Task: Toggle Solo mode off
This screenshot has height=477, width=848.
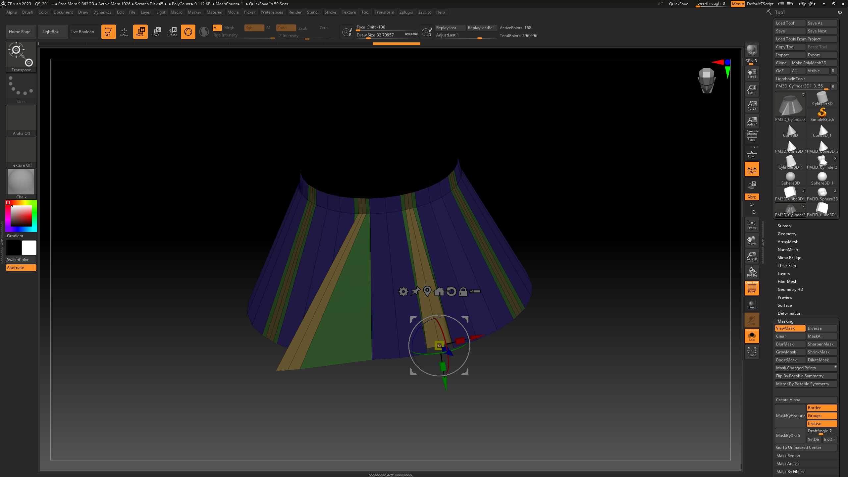Action: point(751,336)
